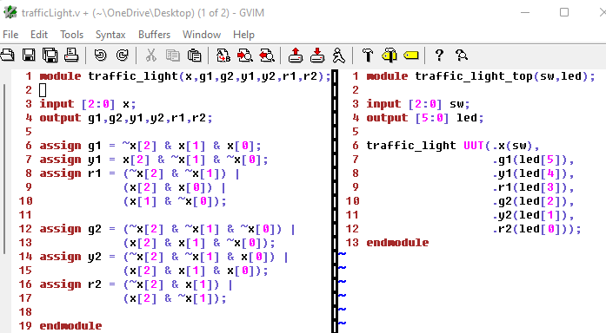The height and width of the screenshot is (333, 606).
Task: Click the 'assign g1' line
Action: tap(150, 146)
